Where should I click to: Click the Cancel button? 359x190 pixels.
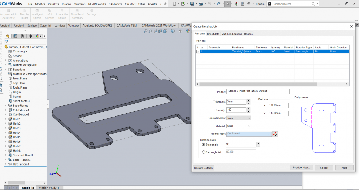pyautogui.click(x=324, y=168)
